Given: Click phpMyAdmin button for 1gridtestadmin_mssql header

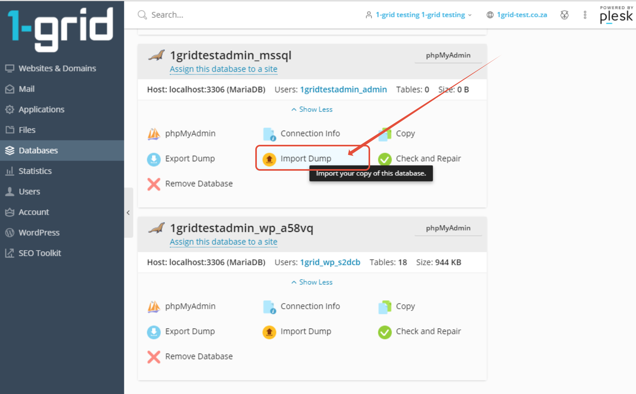Looking at the screenshot, I should tap(448, 55).
